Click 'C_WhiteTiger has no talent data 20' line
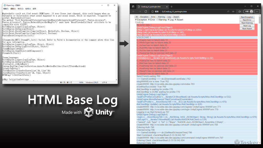The image size is (263, 148). [x=197, y=43]
